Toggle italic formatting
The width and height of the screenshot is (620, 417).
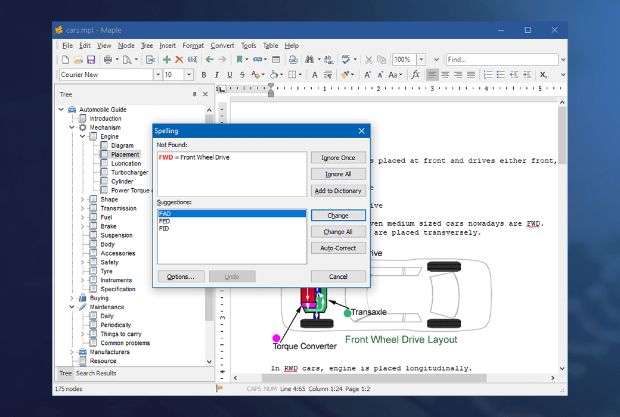216,74
